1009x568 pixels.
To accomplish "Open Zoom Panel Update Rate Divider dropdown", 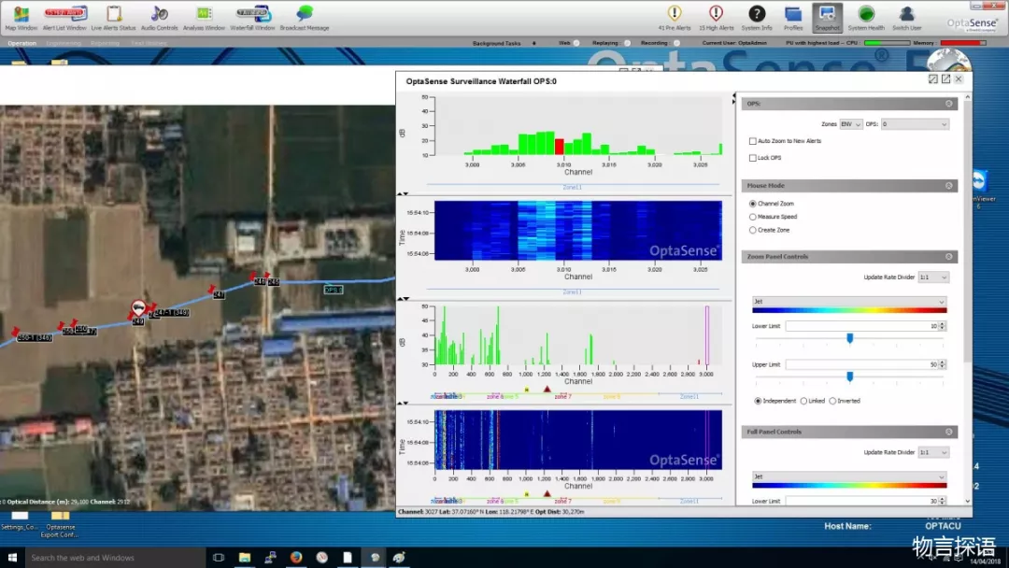I will pos(933,277).
